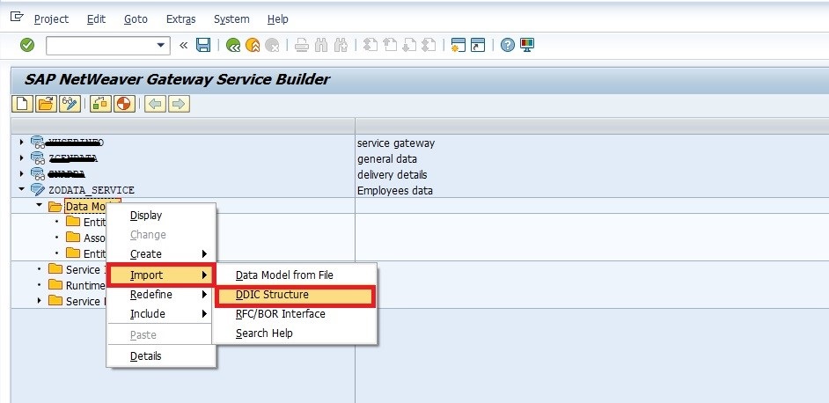Collapse the Data Model folder node
The height and width of the screenshot is (403, 829).
coord(39,205)
